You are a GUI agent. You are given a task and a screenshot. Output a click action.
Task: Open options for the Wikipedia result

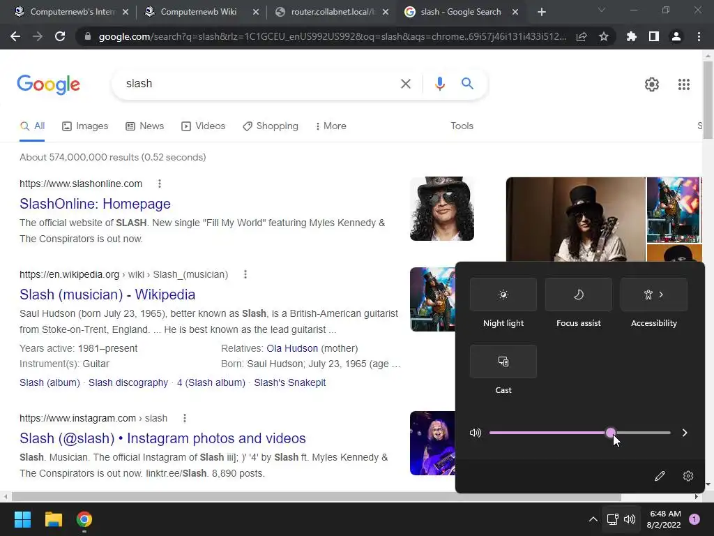(x=245, y=274)
